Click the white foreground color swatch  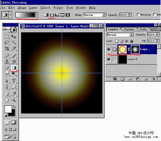pyautogui.click(x=8, y=109)
